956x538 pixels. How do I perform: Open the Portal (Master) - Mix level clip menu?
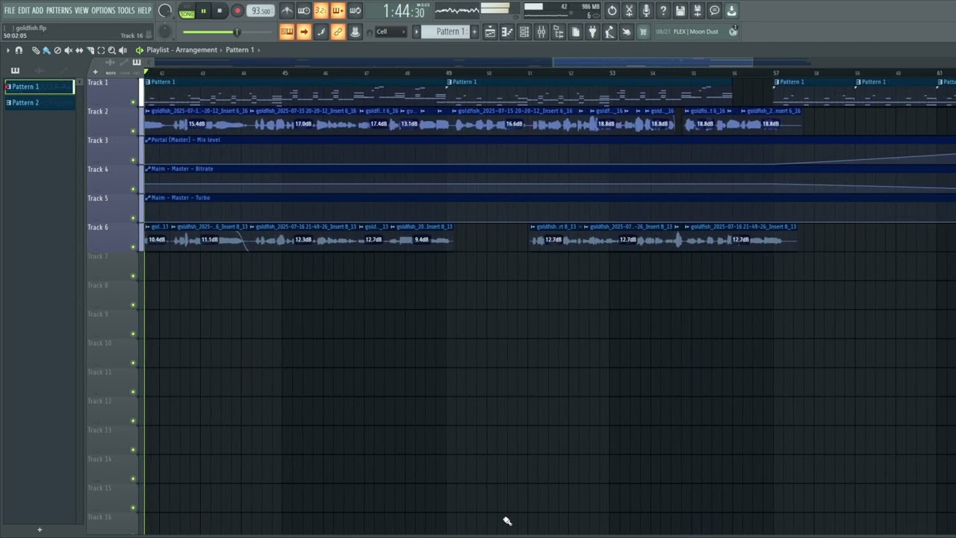pos(148,140)
